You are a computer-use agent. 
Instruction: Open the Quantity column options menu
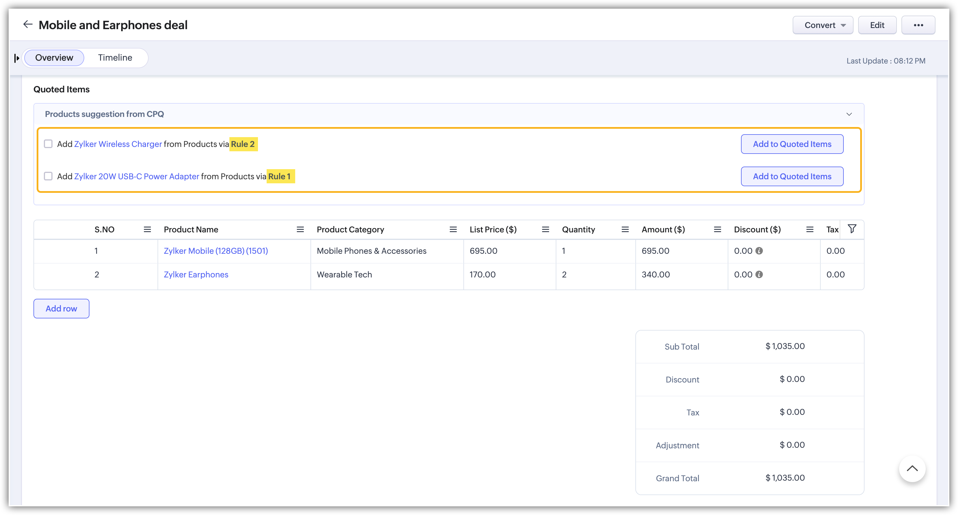625,229
